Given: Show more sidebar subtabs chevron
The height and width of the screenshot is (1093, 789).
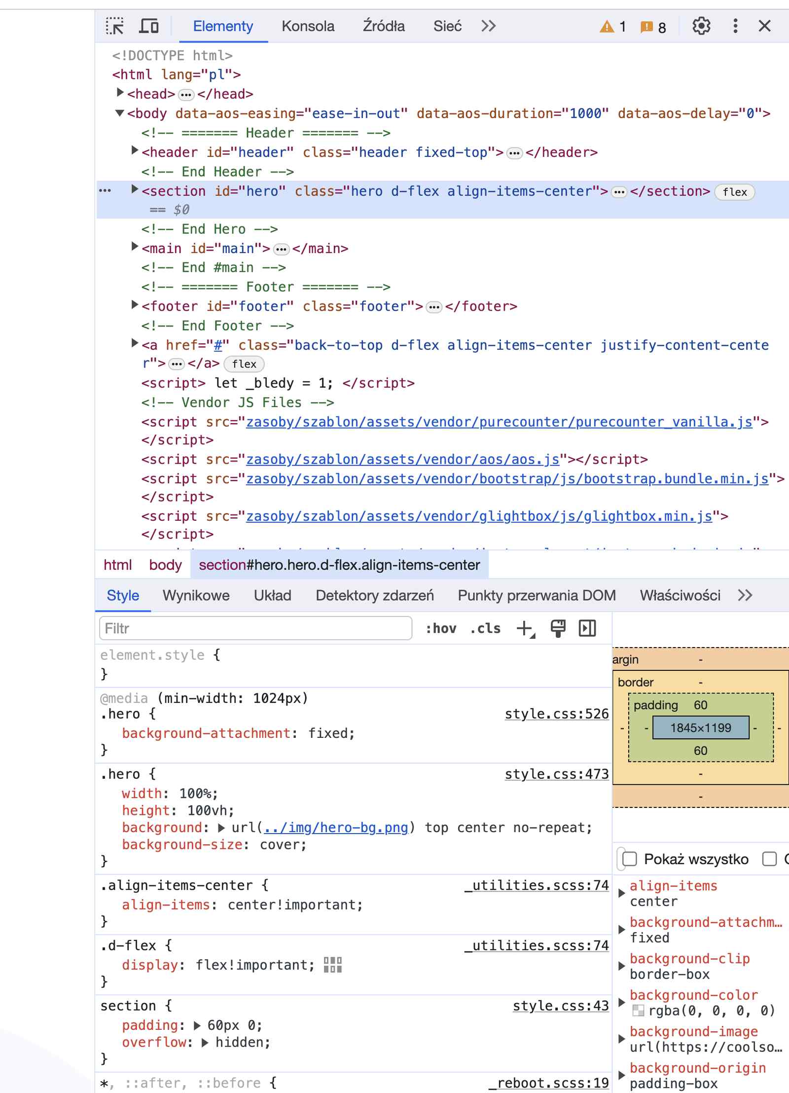Looking at the screenshot, I should (745, 595).
